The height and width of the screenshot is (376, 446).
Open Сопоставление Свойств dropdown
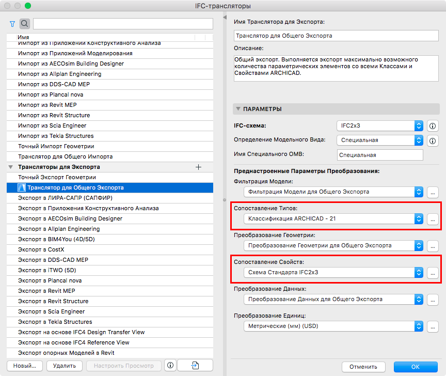(333, 272)
